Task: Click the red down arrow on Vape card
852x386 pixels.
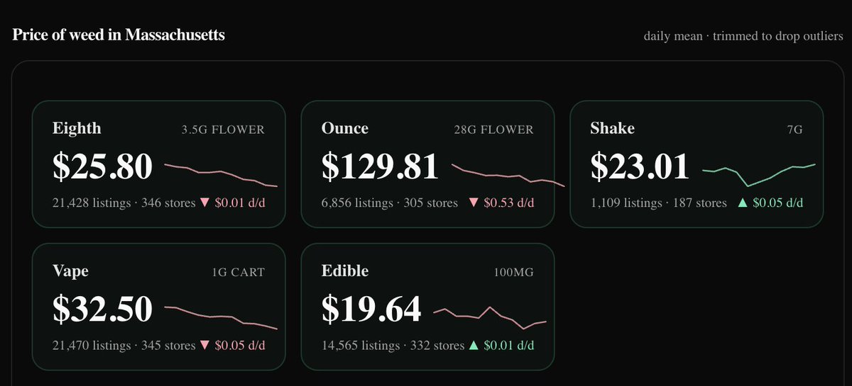Action: (x=205, y=346)
